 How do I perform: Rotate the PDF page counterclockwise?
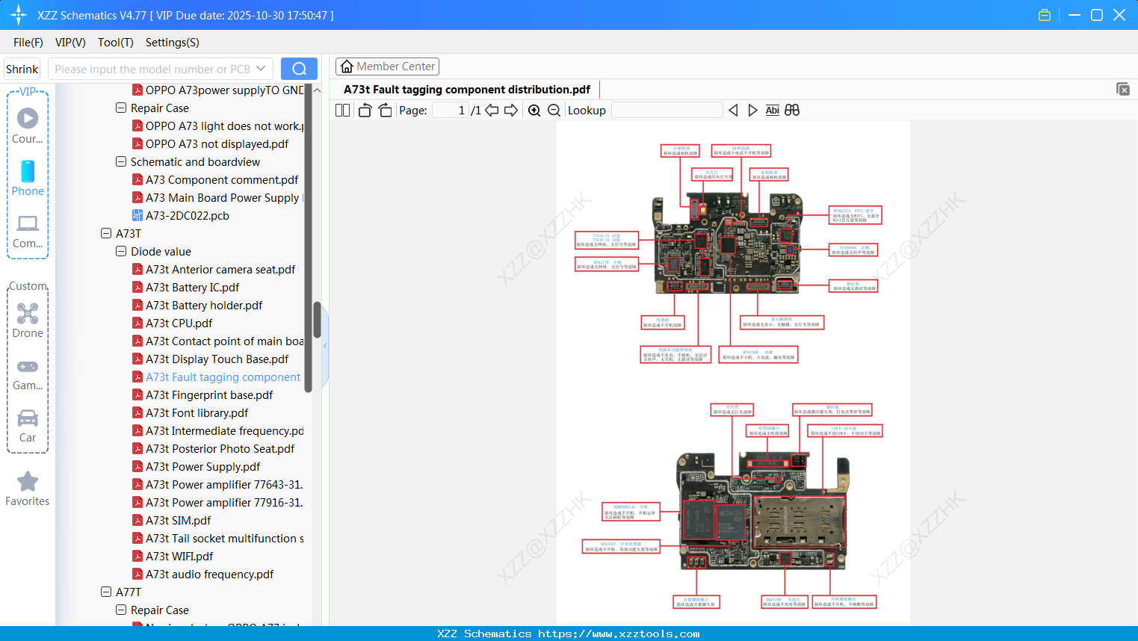(365, 111)
